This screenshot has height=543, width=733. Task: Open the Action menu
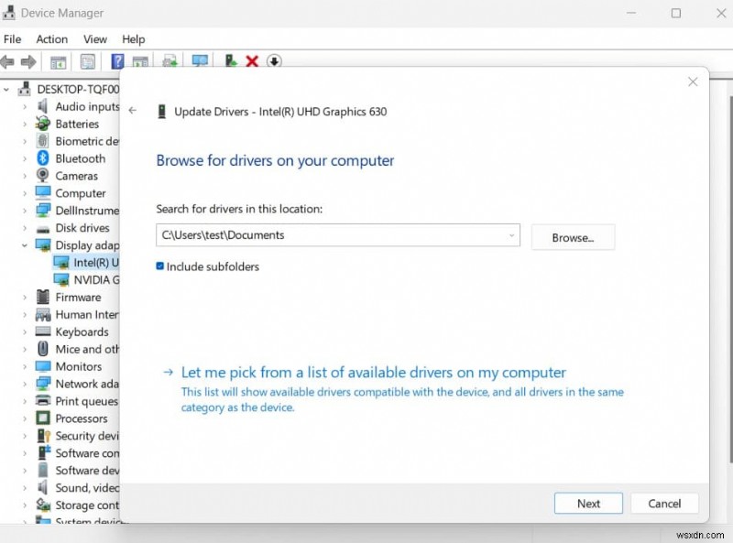[51, 39]
